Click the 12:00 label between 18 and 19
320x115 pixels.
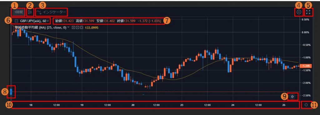click(57, 105)
